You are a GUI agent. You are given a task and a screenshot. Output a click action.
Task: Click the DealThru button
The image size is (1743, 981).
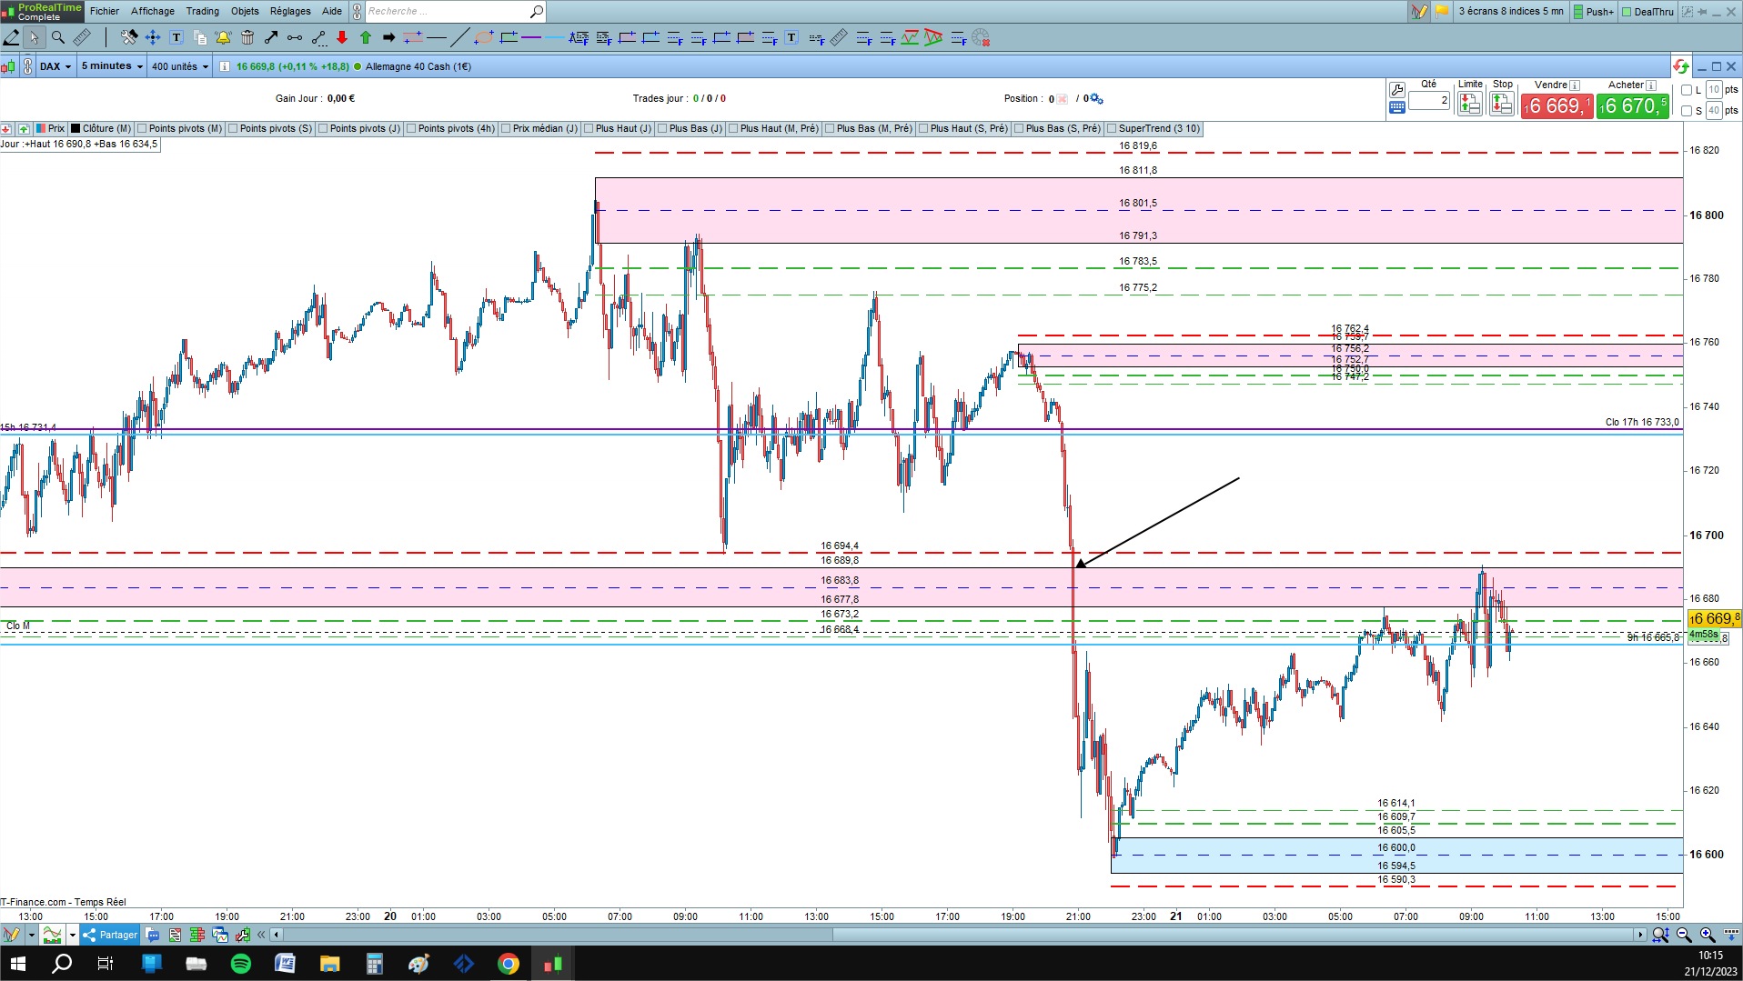point(1647,11)
